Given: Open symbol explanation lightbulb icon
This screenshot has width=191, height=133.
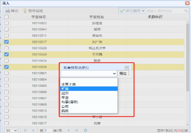Looking at the screenshot, I should tap(25, 11).
